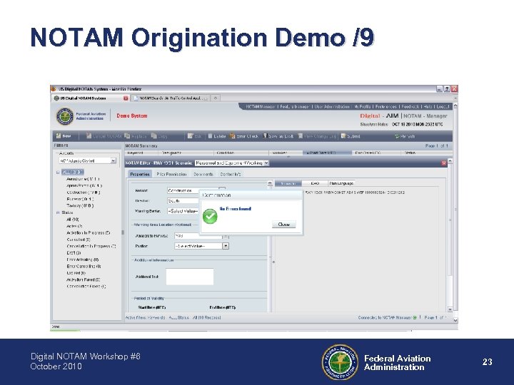The image size is (514, 385).
Task: Open the Help top link
Action: (x=428, y=107)
